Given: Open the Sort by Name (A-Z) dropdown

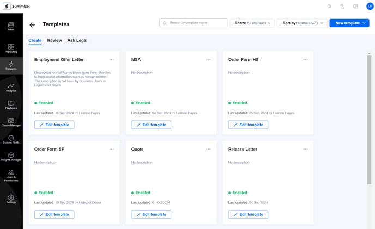Looking at the screenshot, I should [x=301, y=23].
